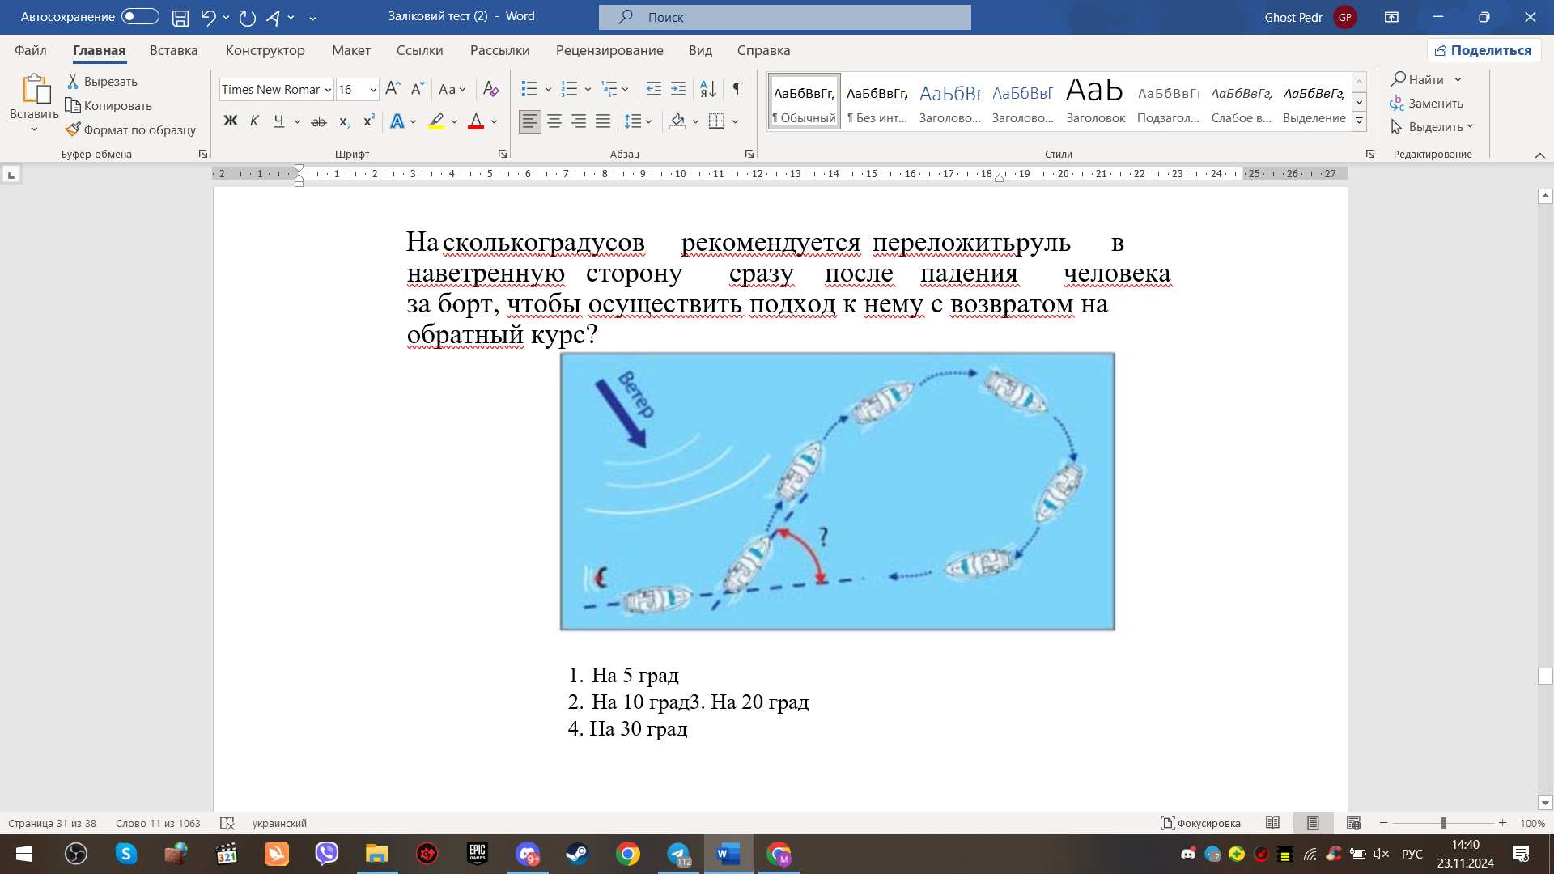Switch to the Вид tab
This screenshot has width=1554, height=874.
(x=700, y=50)
